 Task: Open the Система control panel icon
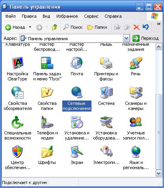106,93
